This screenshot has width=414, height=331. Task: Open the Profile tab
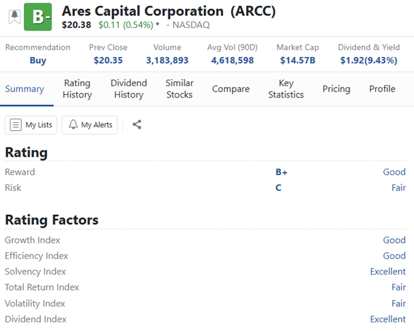click(382, 89)
